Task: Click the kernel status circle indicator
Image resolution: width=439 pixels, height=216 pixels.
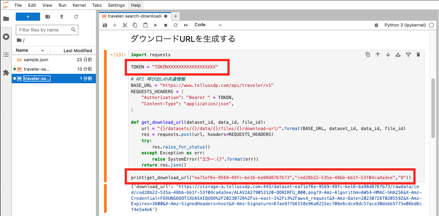Action: 431,25
